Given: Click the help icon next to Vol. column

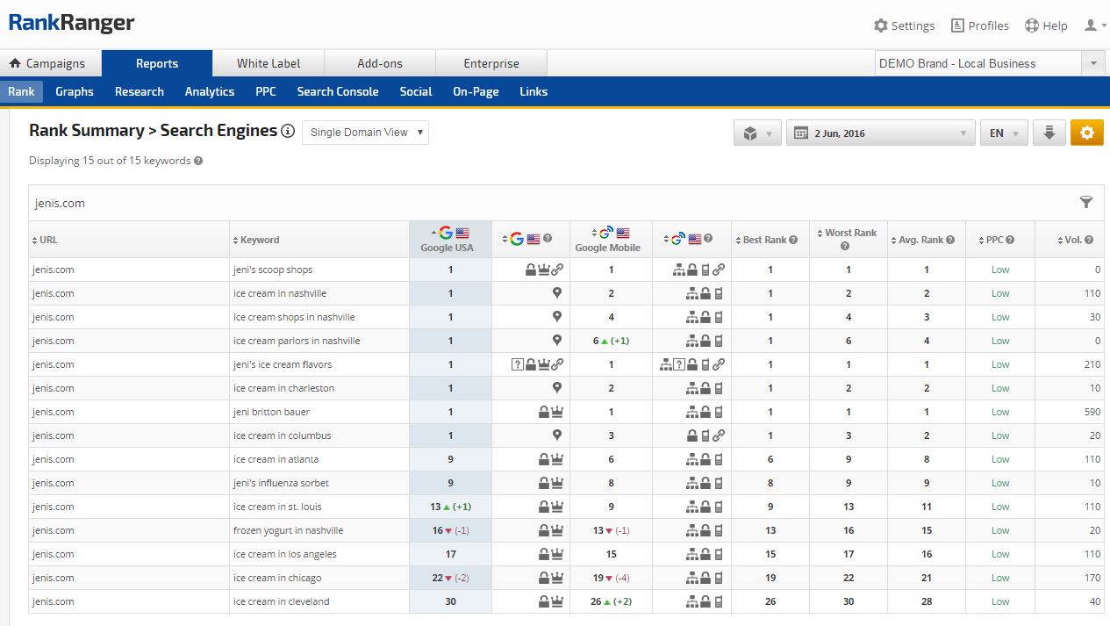Looking at the screenshot, I should pyautogui.click(x=1090, y=240).
